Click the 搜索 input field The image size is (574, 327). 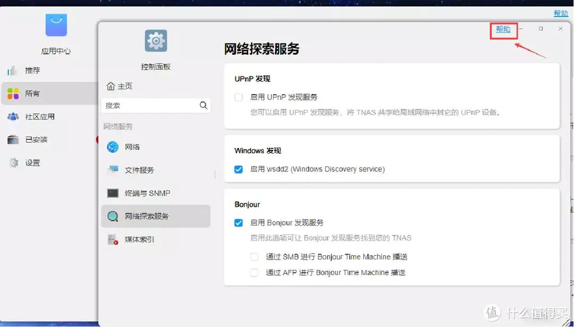tap(156, 105)
